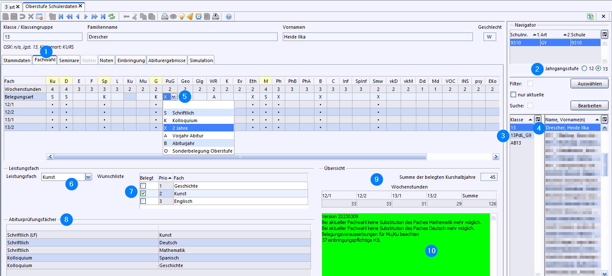This screenshot has height=276, width=612.
Task: Click the double-left fast backward arrow
Action: point(69,16)
